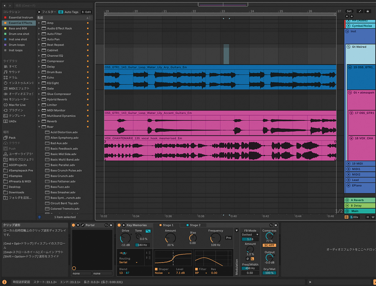Open the FB Mode Dotted dropdown
This screenshot has height=286, width=376.
point(250,235)
